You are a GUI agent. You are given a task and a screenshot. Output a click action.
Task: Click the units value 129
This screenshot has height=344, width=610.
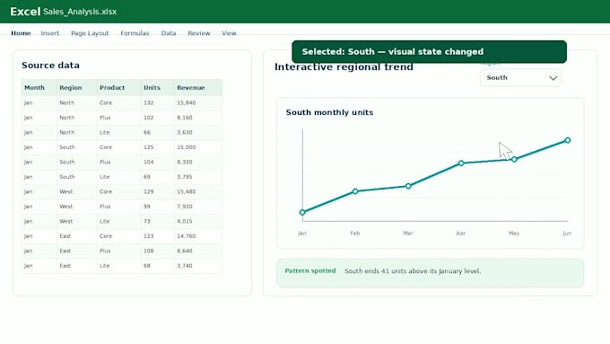click(x=149, y=191)
